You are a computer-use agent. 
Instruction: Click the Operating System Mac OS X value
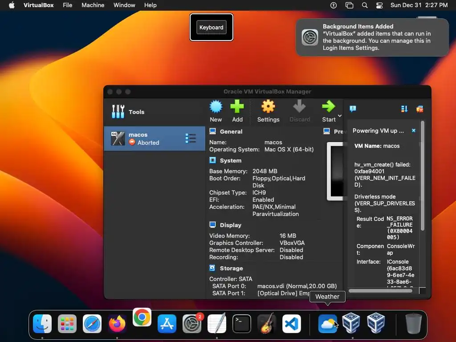tap(289, 150)
